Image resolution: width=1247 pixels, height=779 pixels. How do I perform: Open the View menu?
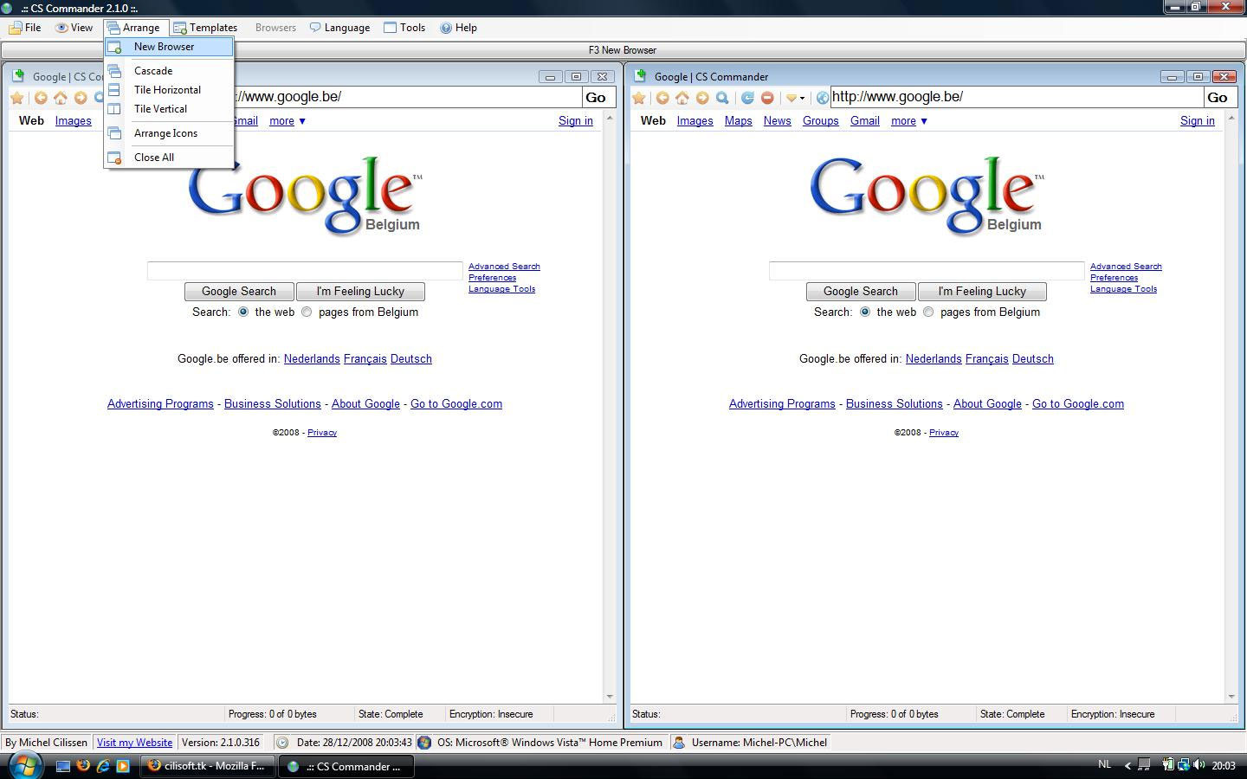coord(74,28)
